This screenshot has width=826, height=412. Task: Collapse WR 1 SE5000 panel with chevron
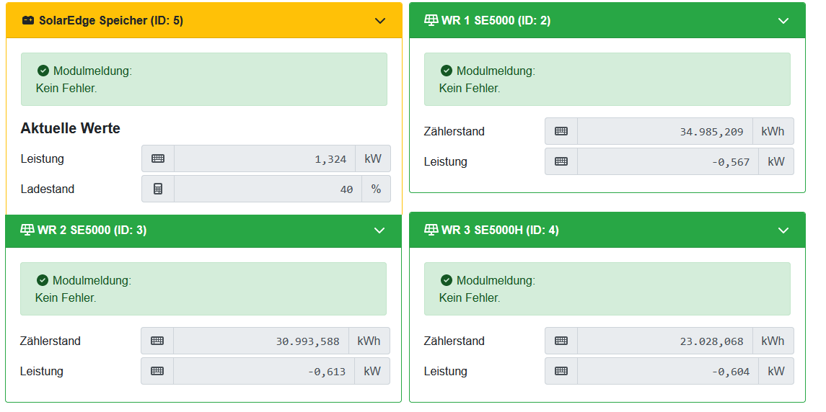[783, 21]
